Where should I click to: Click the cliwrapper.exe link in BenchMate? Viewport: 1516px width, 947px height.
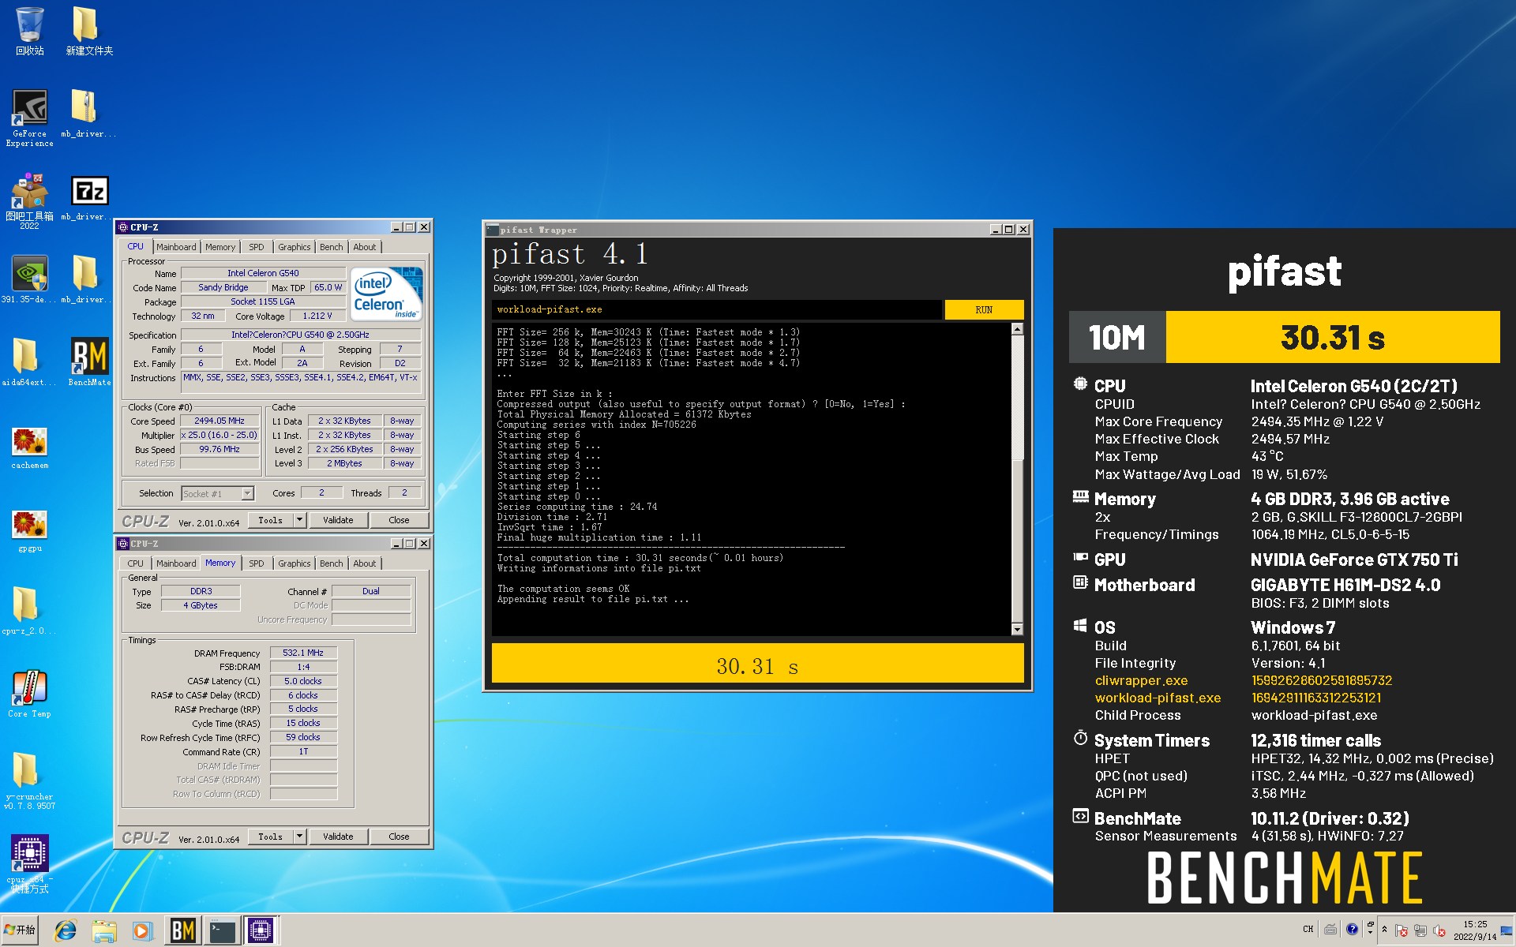pos(1141,680)
